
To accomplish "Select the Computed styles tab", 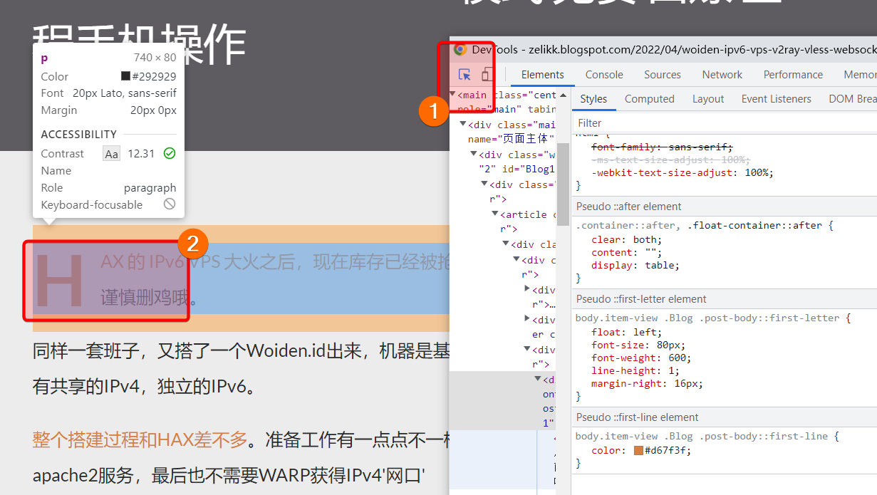I will pyautogui.click(x=649, y=99).
